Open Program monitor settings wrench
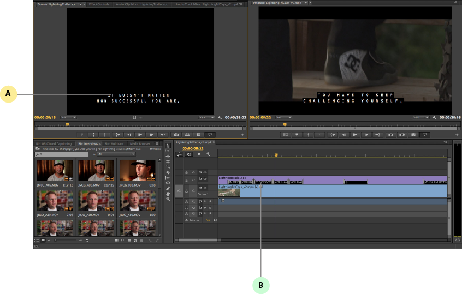 (434, 117)
